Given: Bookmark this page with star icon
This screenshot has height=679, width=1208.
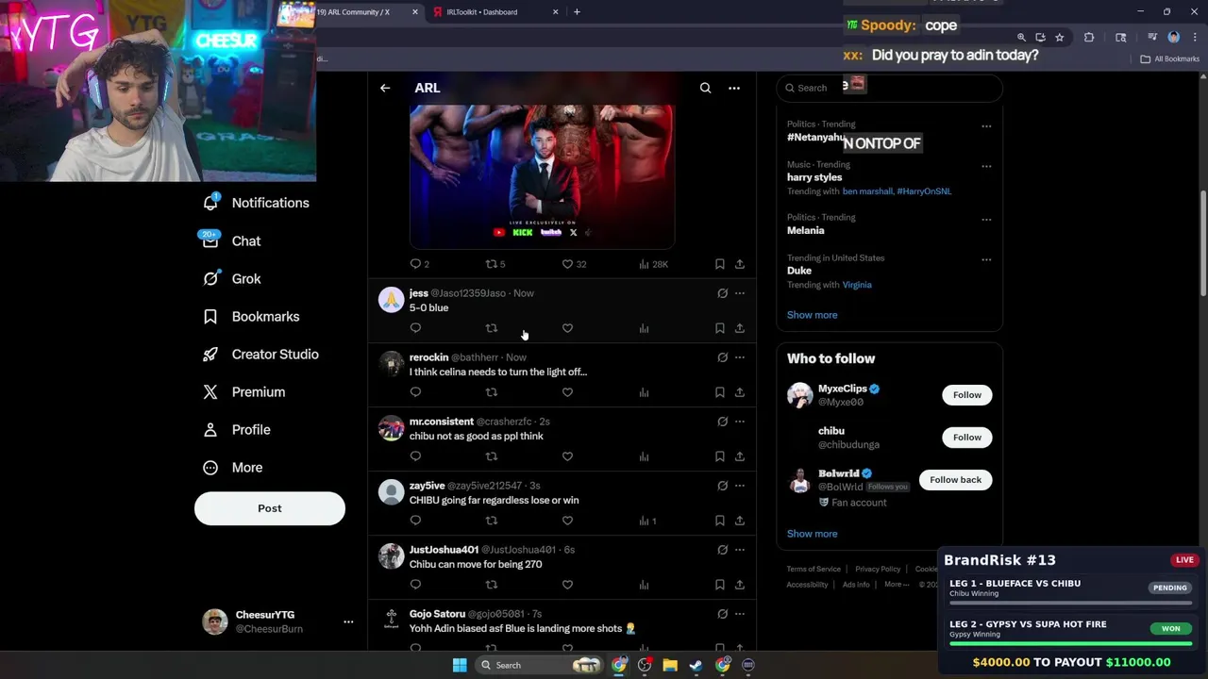Looking at the screenshot, I should point(1059,38).
